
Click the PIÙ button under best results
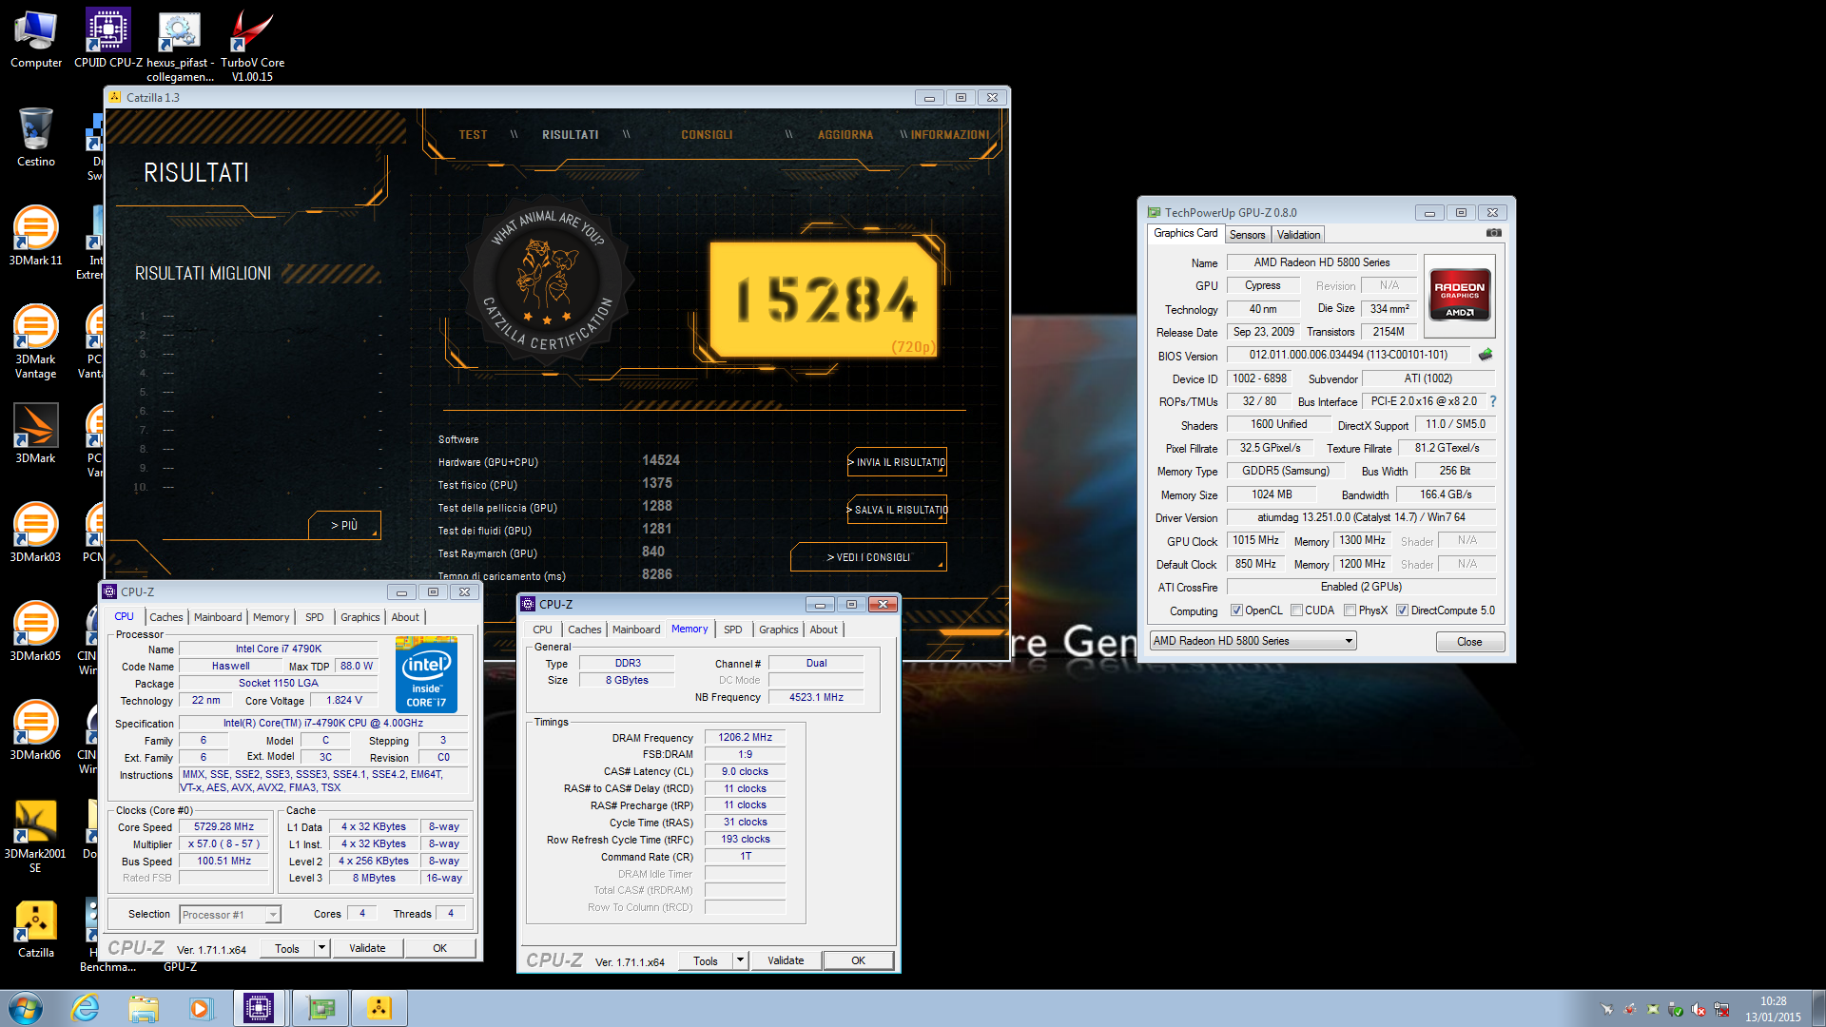(344, 525)
